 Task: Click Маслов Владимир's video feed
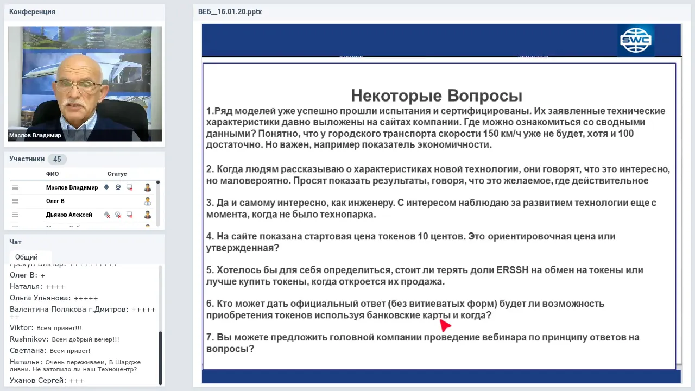[x=85, y=84]
